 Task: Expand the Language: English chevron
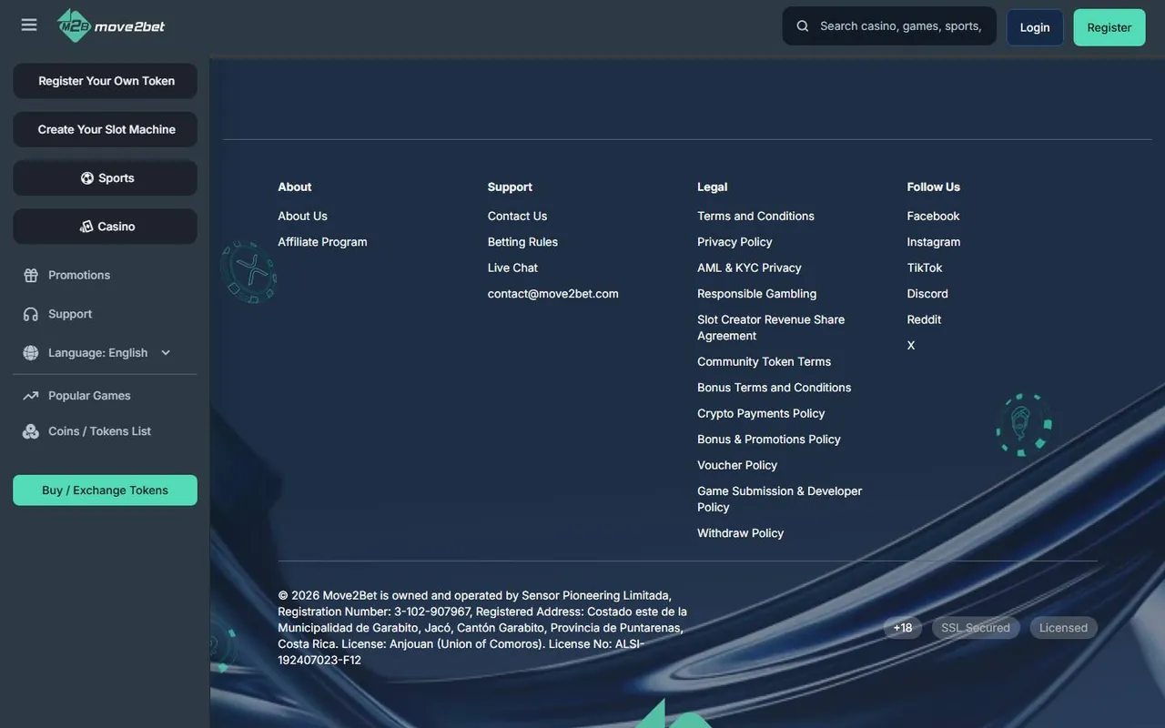(166, 353)
